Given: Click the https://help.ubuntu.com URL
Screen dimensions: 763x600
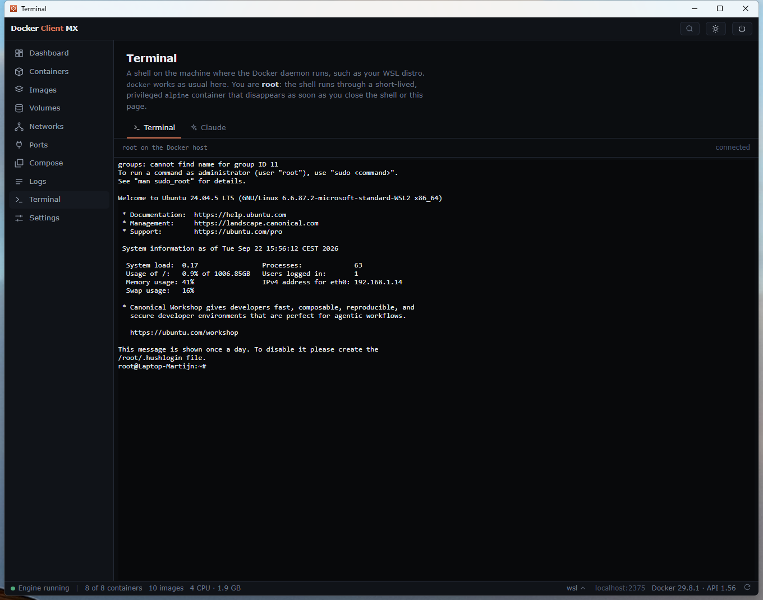Looking at the screenshot, I should point(240,215).
